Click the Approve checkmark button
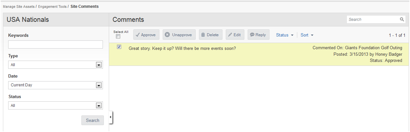 pos(146,35)
